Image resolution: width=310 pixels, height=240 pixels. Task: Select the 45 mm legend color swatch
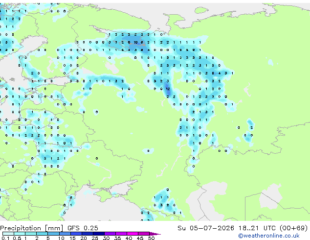144,234
